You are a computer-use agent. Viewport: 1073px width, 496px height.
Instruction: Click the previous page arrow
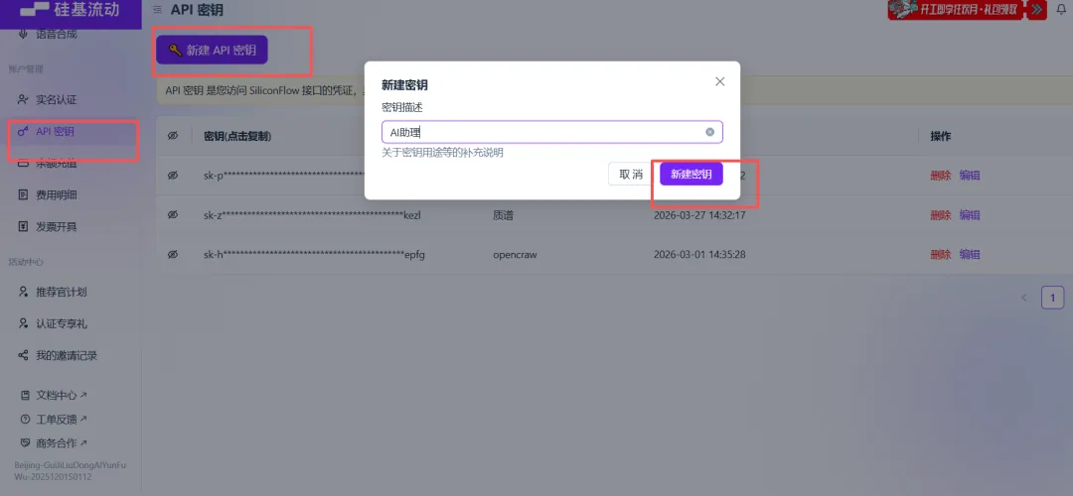coord(1023,298)
